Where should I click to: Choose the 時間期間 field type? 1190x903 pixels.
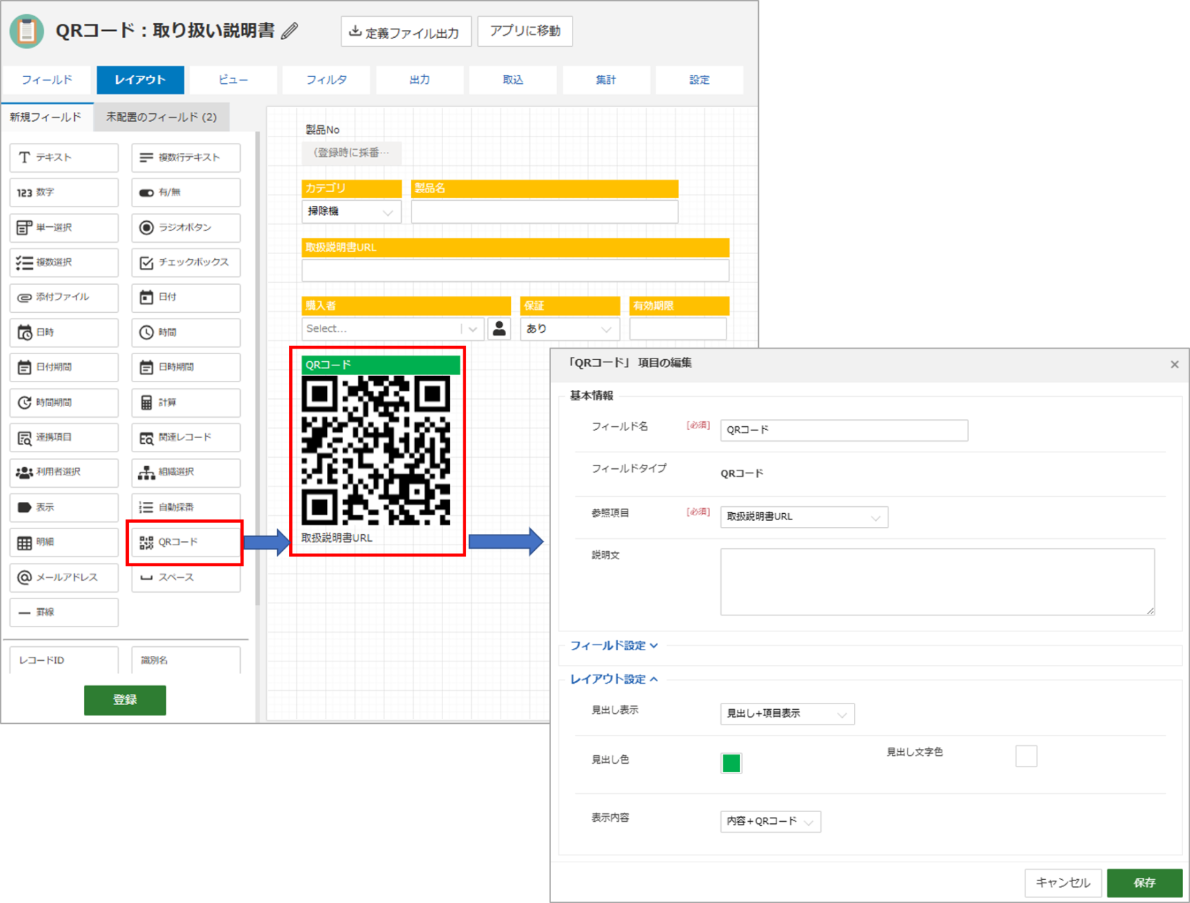click(64, 402)
